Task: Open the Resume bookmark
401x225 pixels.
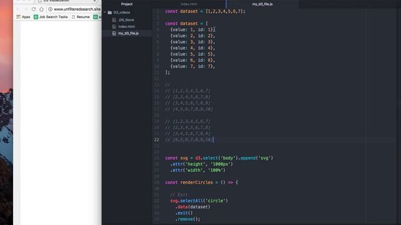Action: click(81, 17)
